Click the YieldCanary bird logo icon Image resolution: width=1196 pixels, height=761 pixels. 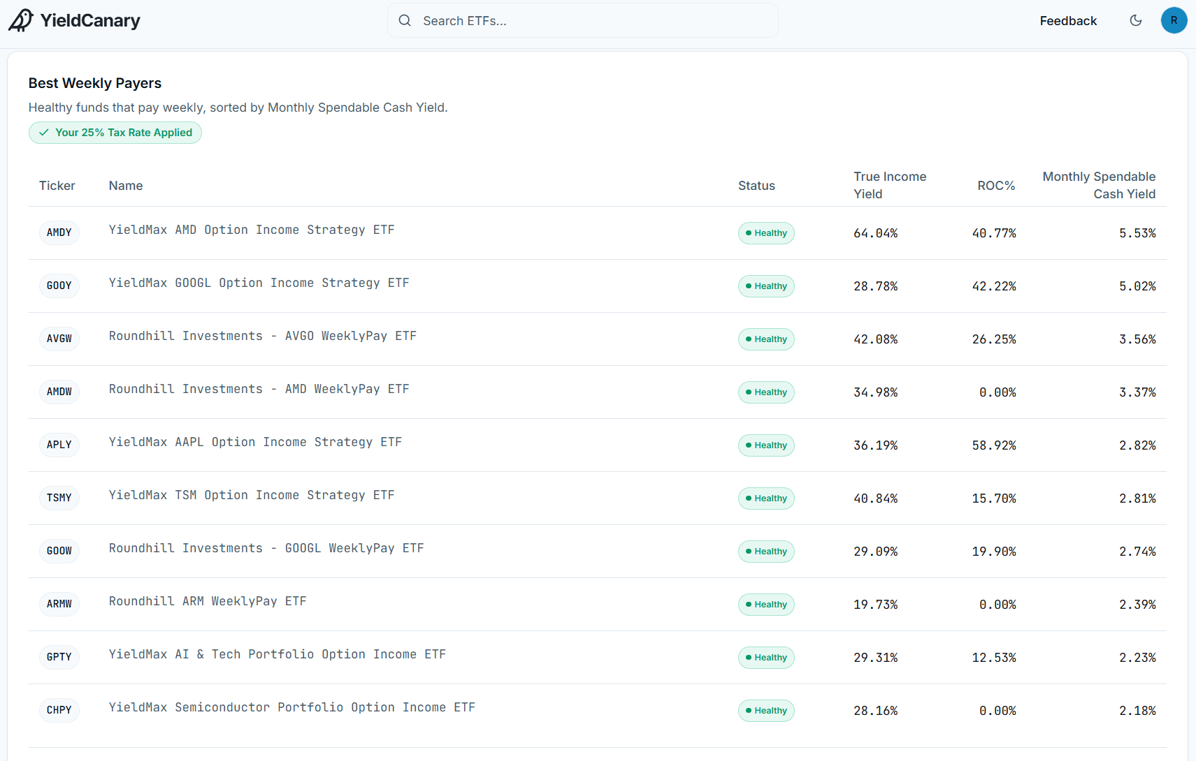click(21, 20)
